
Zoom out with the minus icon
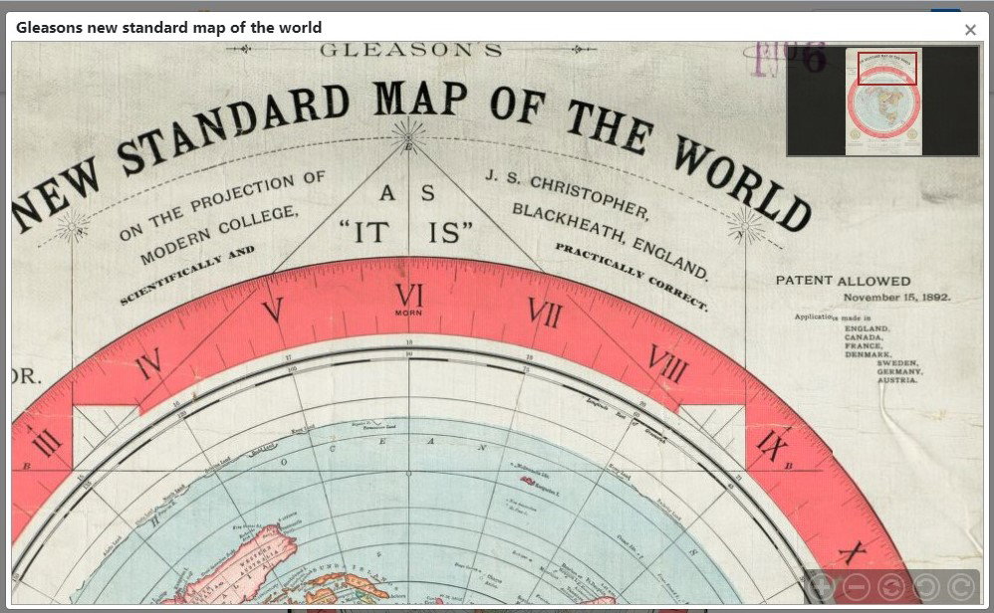coord(857,587)
